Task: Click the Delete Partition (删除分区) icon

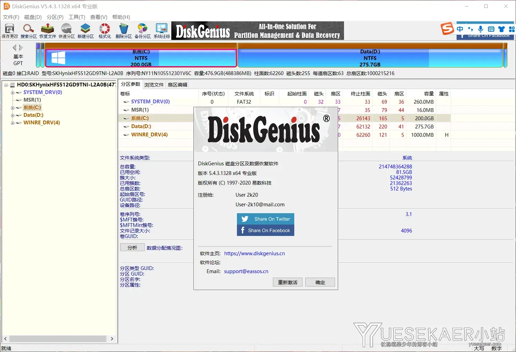Action: 124,31
